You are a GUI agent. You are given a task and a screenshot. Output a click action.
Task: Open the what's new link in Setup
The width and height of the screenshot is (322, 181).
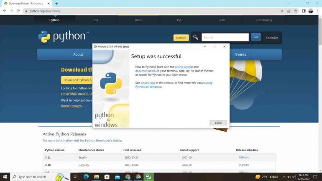[148, 83]
